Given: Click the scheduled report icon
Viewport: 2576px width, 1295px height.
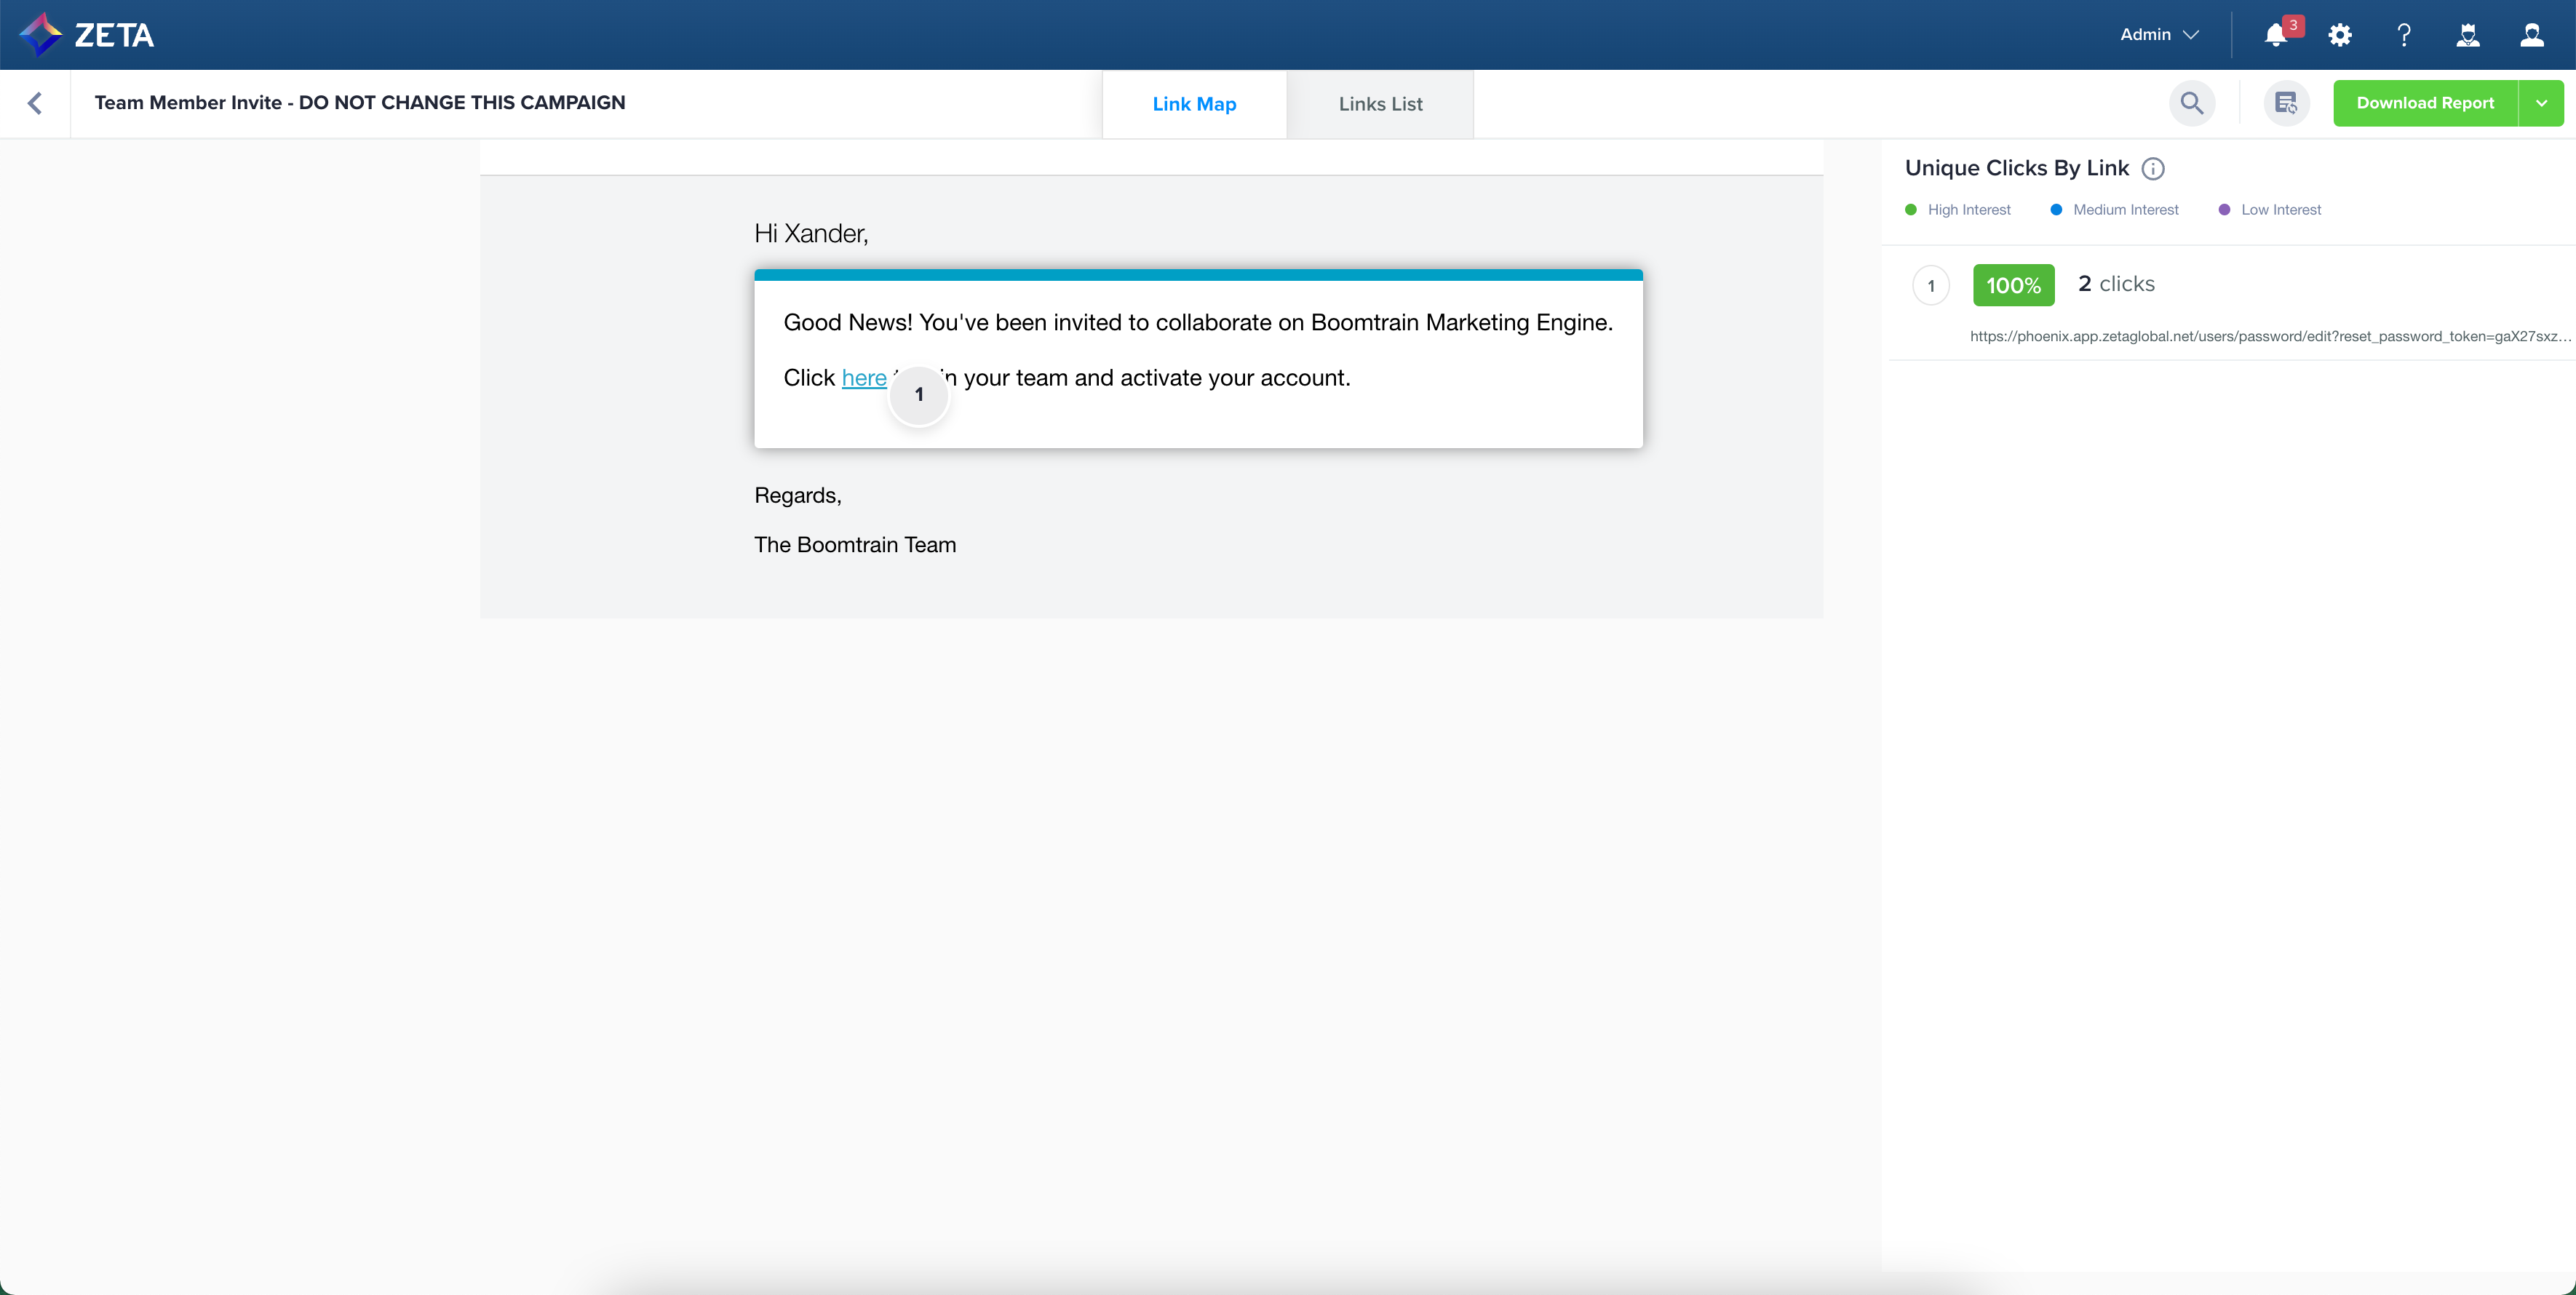Looking at the screenshot, I should pyautogui.click(x=2286, y=103).
